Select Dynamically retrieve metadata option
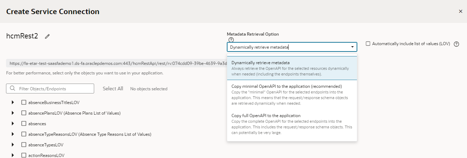 [x=292, y=68]
